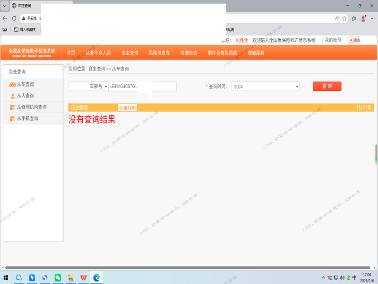
Task: Open the 查询时间 year dropdown
Action: [x=266, y=87]
